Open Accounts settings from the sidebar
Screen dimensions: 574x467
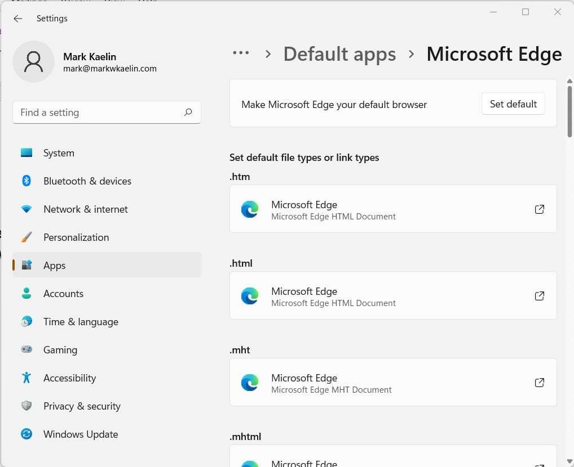tap(63, 293)
